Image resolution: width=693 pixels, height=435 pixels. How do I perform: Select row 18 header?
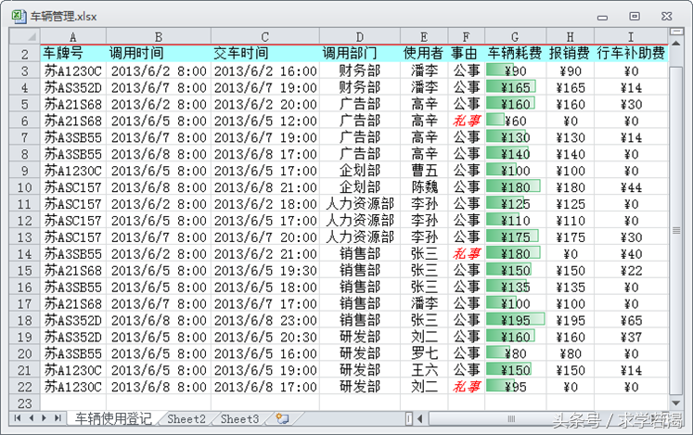(25, 320)
